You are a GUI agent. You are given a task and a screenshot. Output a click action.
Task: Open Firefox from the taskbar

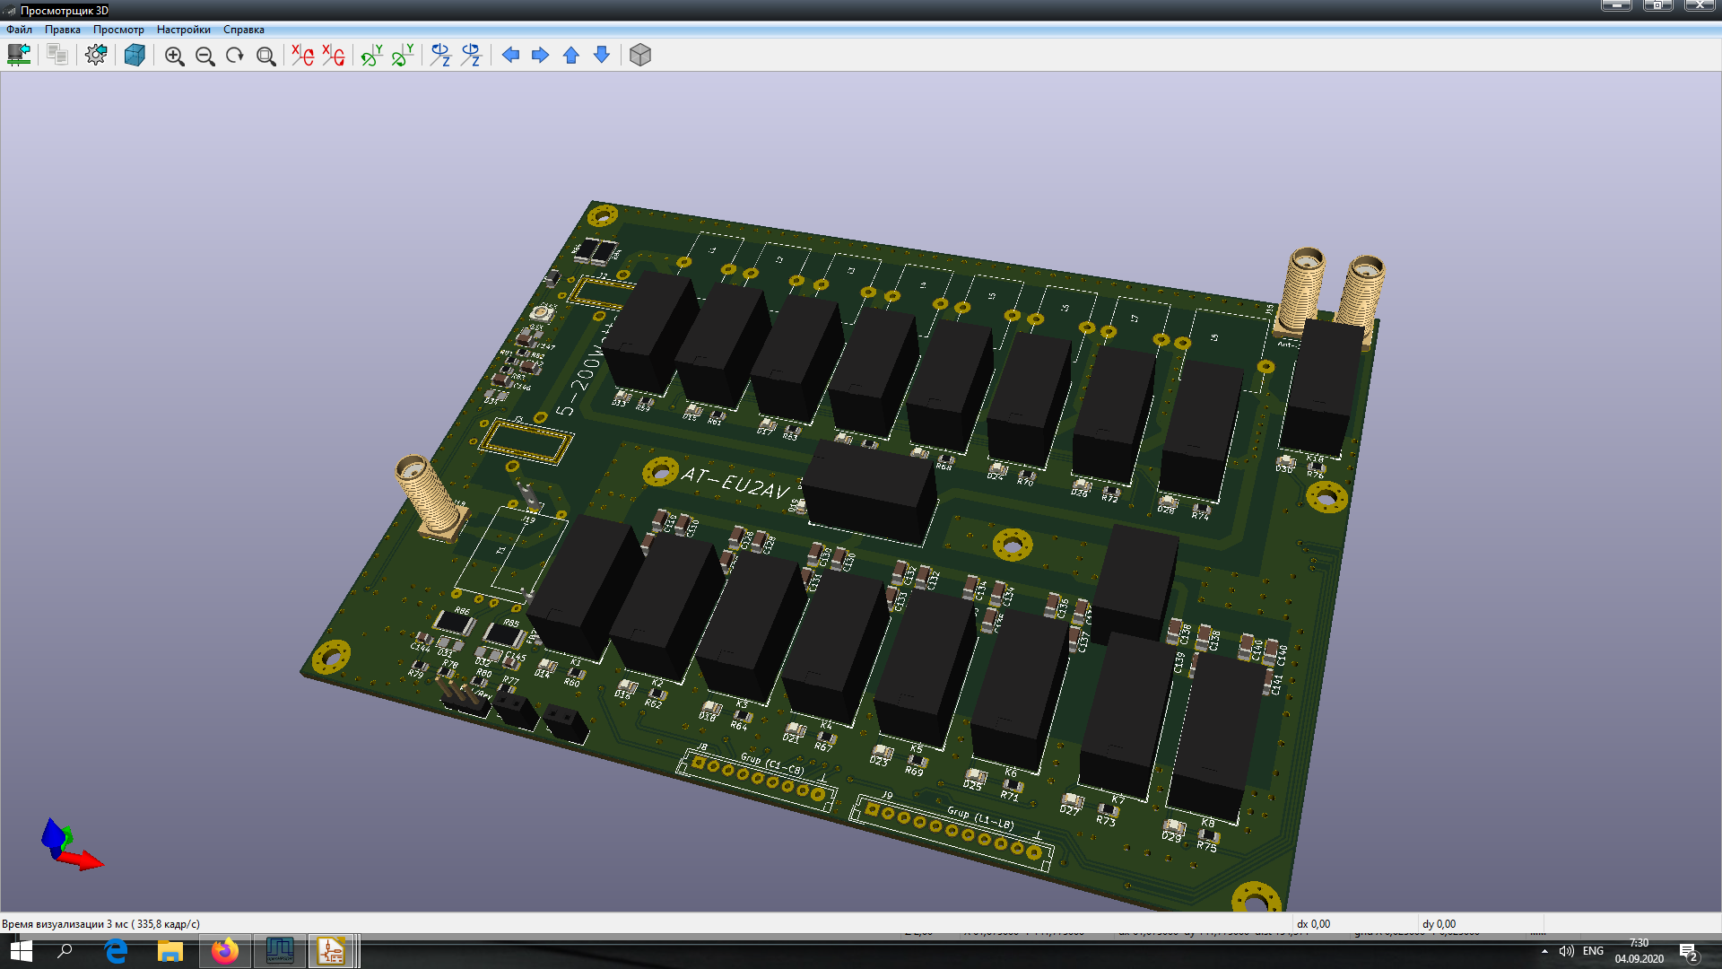225,951
